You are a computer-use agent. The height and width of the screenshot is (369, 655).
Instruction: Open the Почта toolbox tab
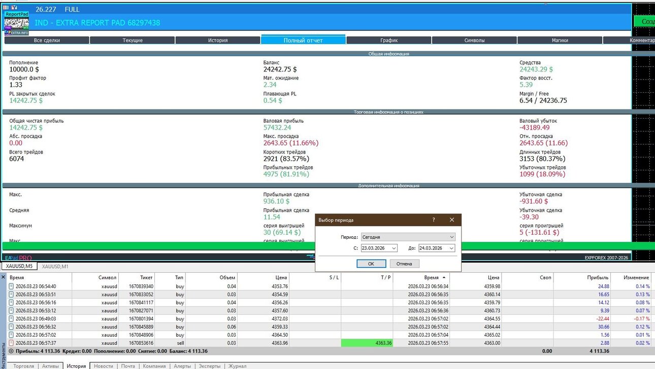(x=128, y=366)
